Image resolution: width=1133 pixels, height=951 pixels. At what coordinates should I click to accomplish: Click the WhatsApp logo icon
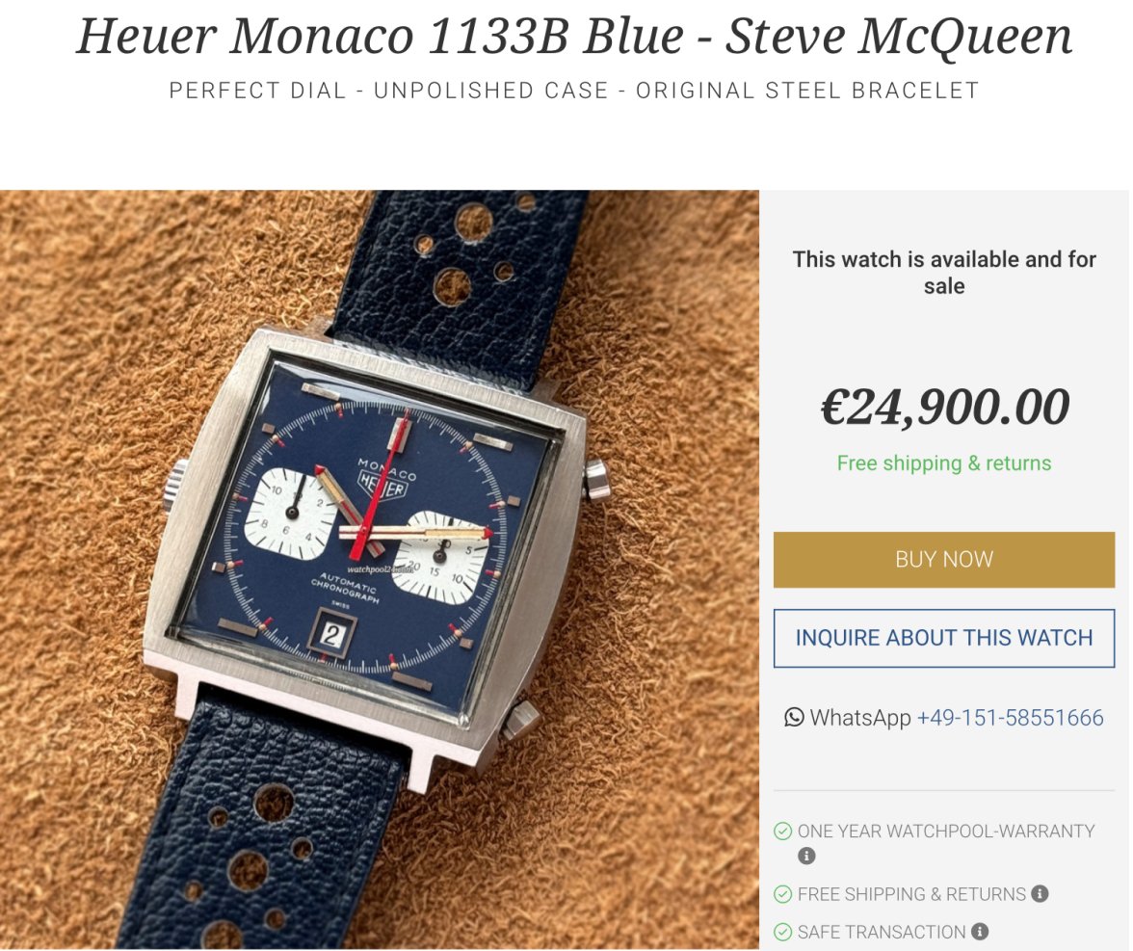click(794, 717)
